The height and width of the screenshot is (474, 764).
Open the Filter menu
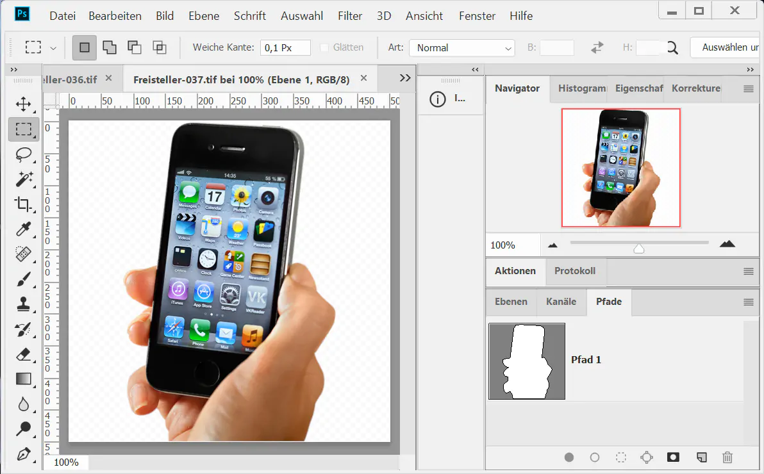pos(350,15)
